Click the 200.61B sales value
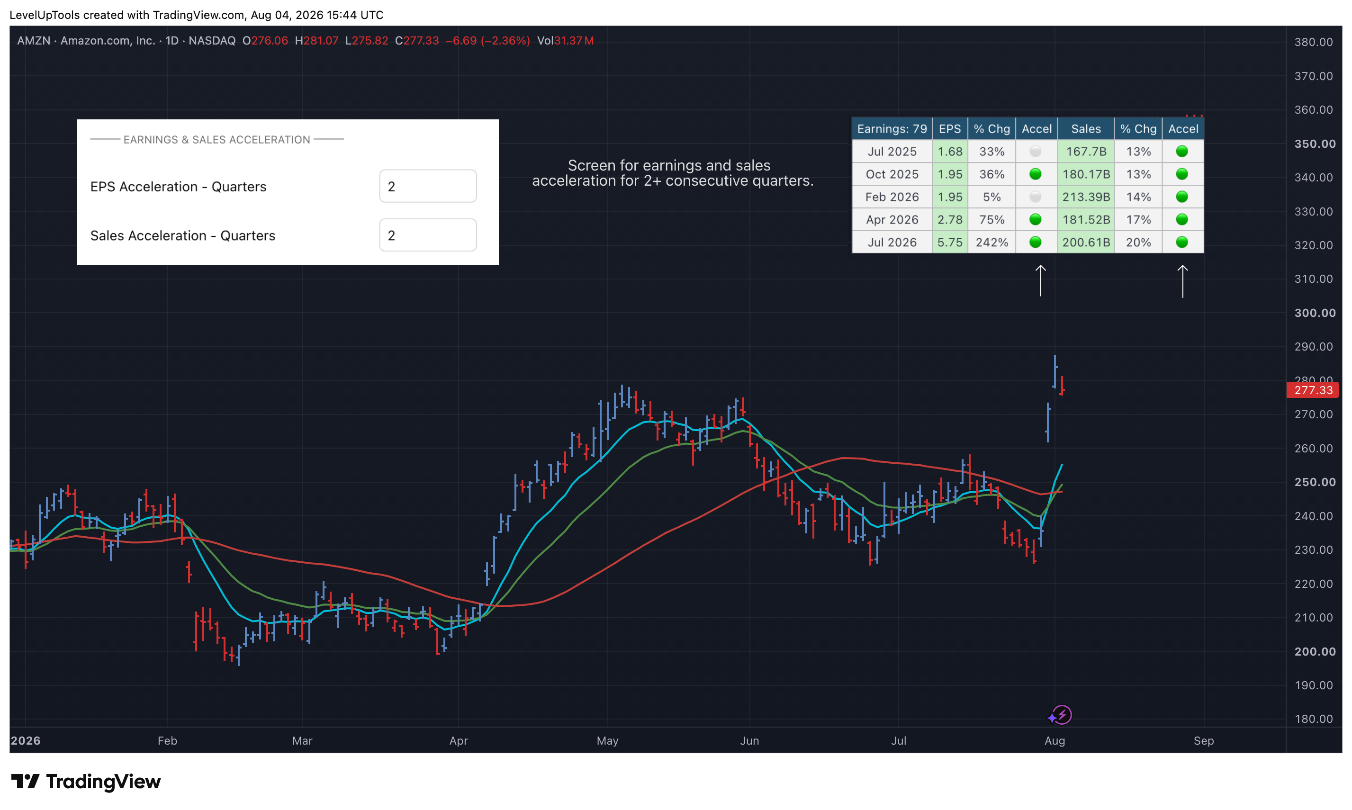 click(1086, 243)
